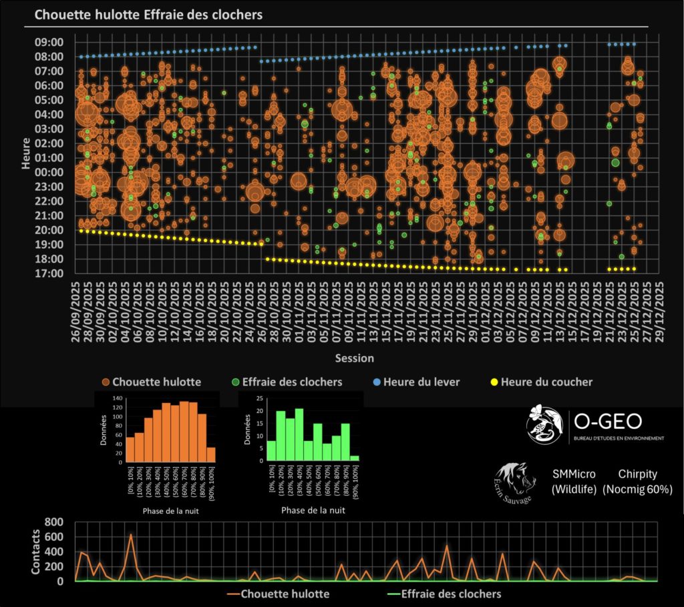Click the chart title Chouette hulotte Effraie des clochers

(148, 14)
